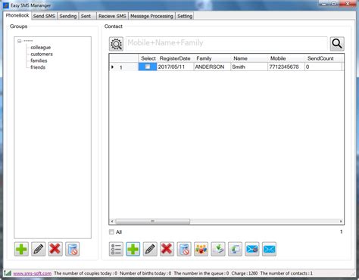Screen dimensions: 359x280
Task: Click the magnifier search button
Action: 337,44
